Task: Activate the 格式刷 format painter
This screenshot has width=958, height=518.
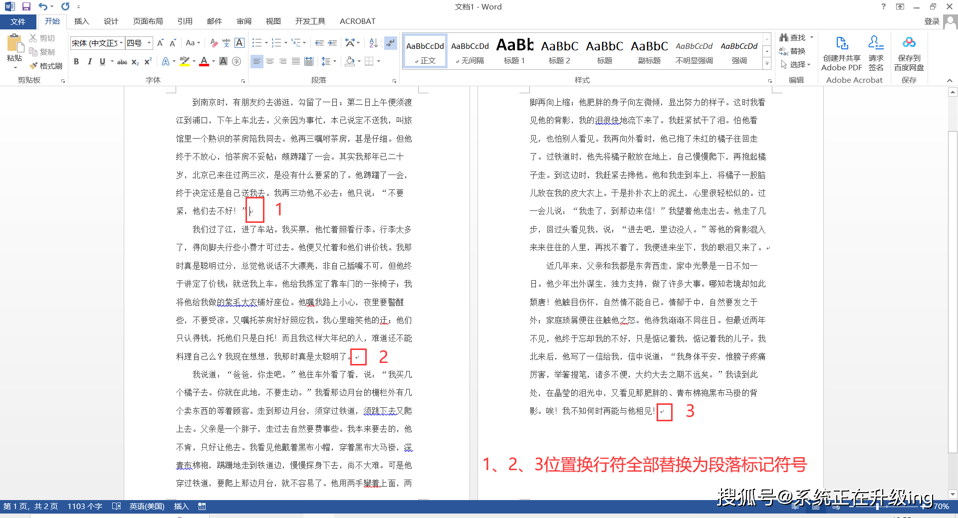Action: point(46,66)
